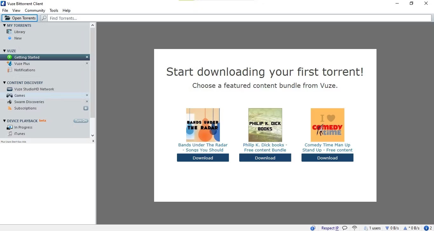
Task: Open the chat bubble icon in status bar
Action: [x=344, y=228]
